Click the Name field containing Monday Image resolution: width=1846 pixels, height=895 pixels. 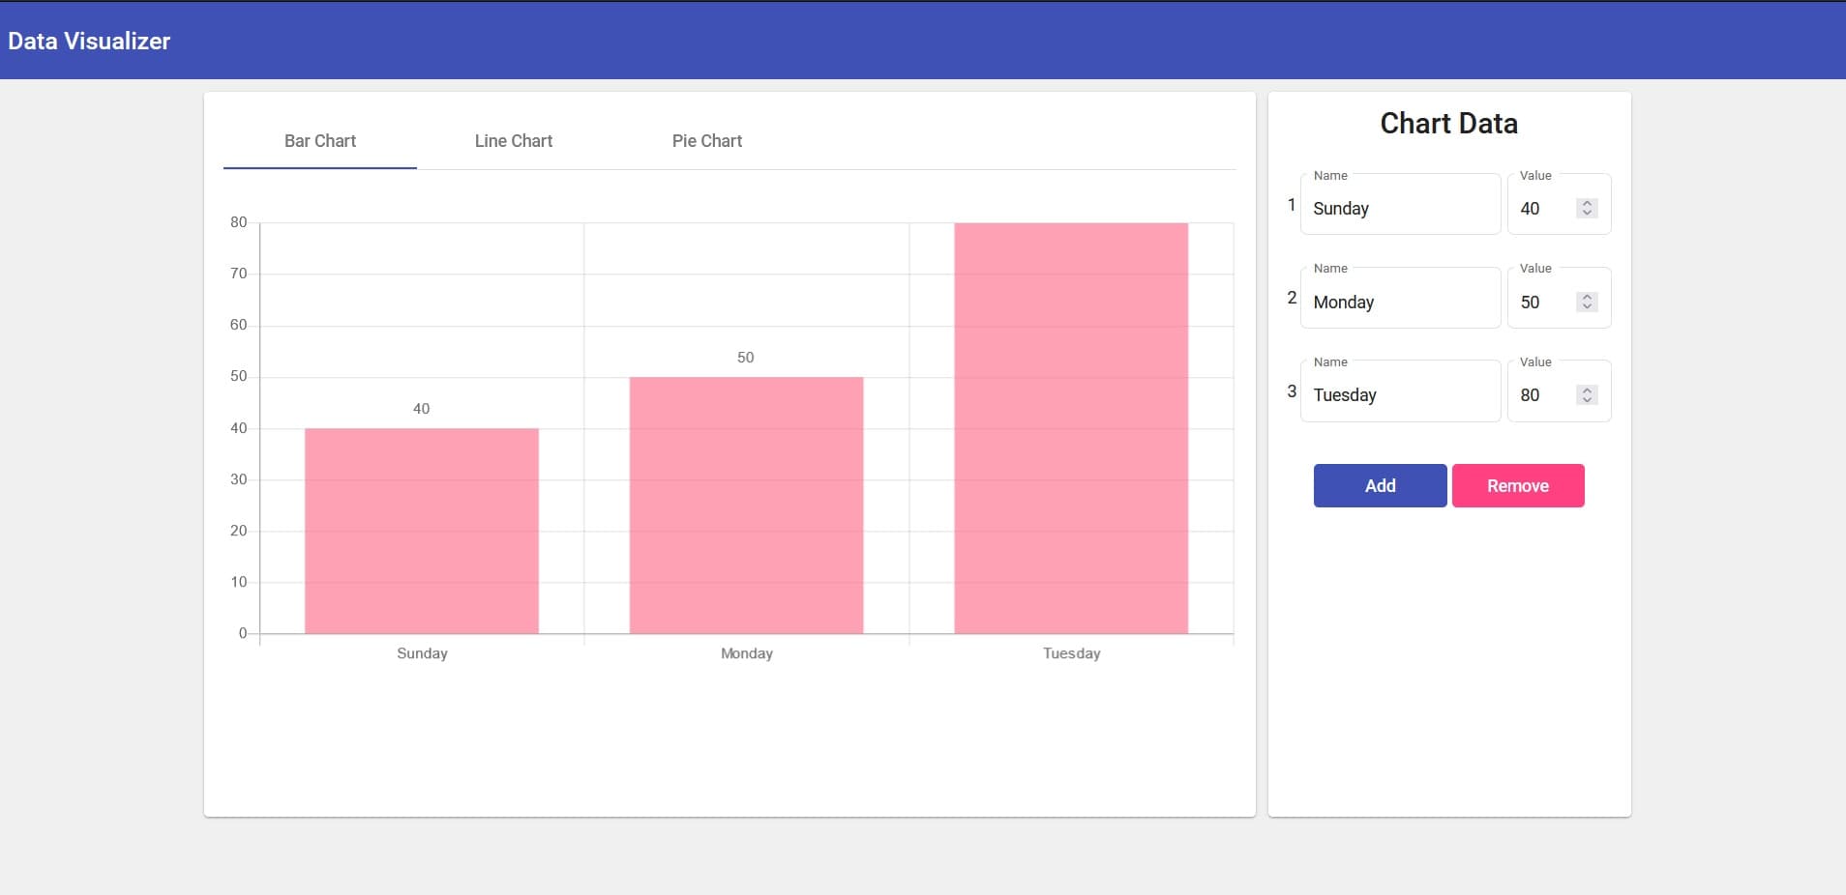click(x=1399, y=302)
